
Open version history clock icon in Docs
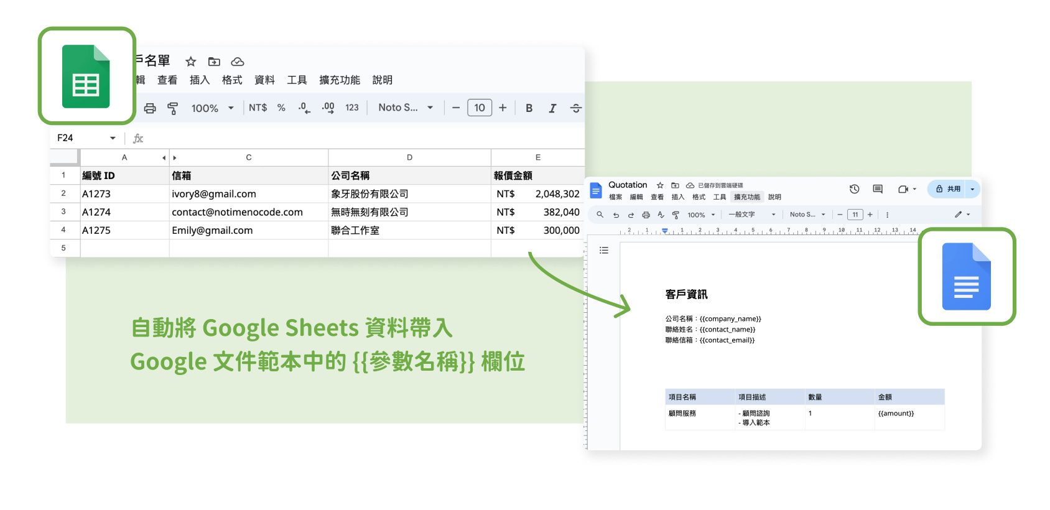click(x=855, y=189)
